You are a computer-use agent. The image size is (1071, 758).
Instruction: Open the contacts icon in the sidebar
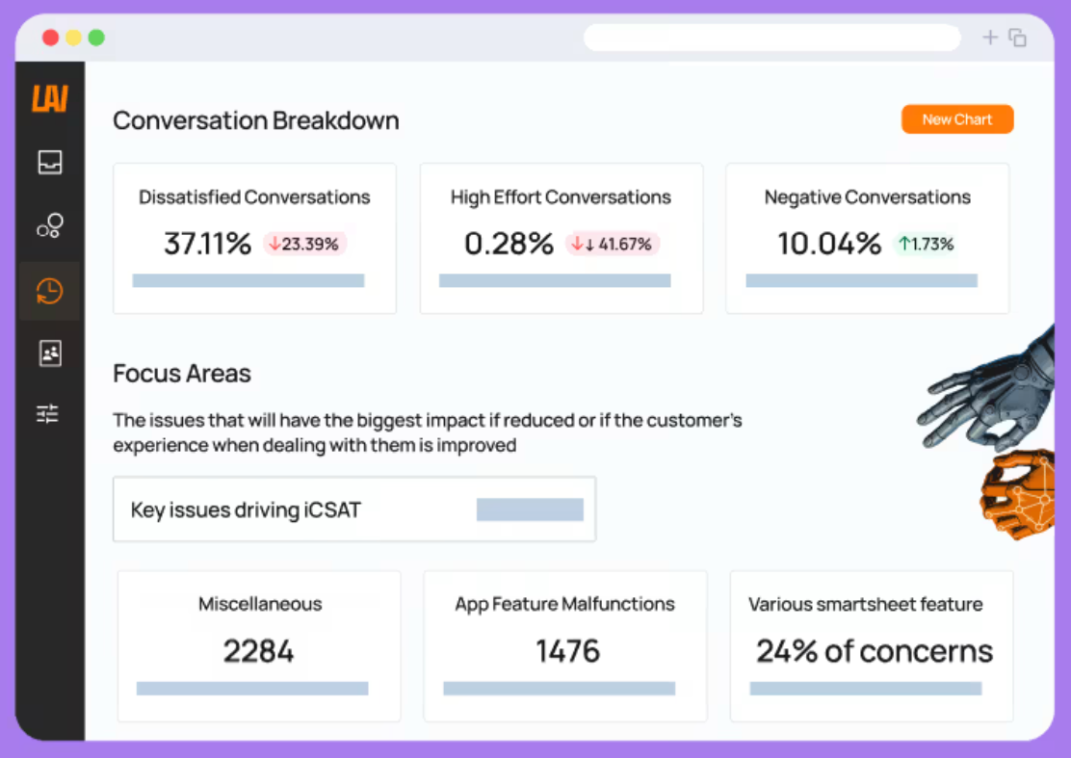point(50,353)
